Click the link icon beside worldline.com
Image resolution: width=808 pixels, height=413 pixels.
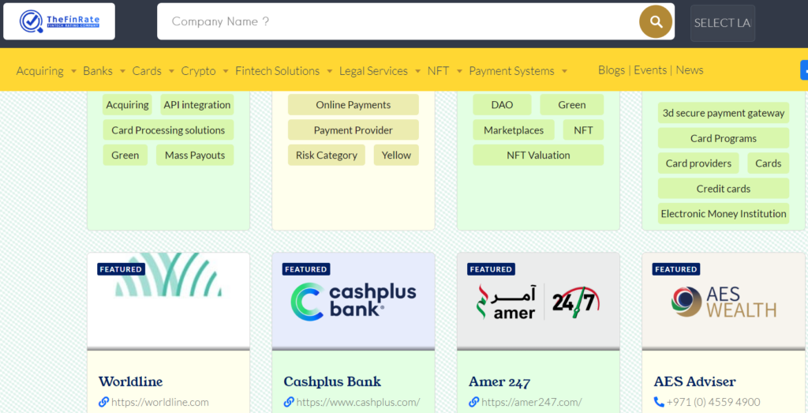[x=103, y=402]
